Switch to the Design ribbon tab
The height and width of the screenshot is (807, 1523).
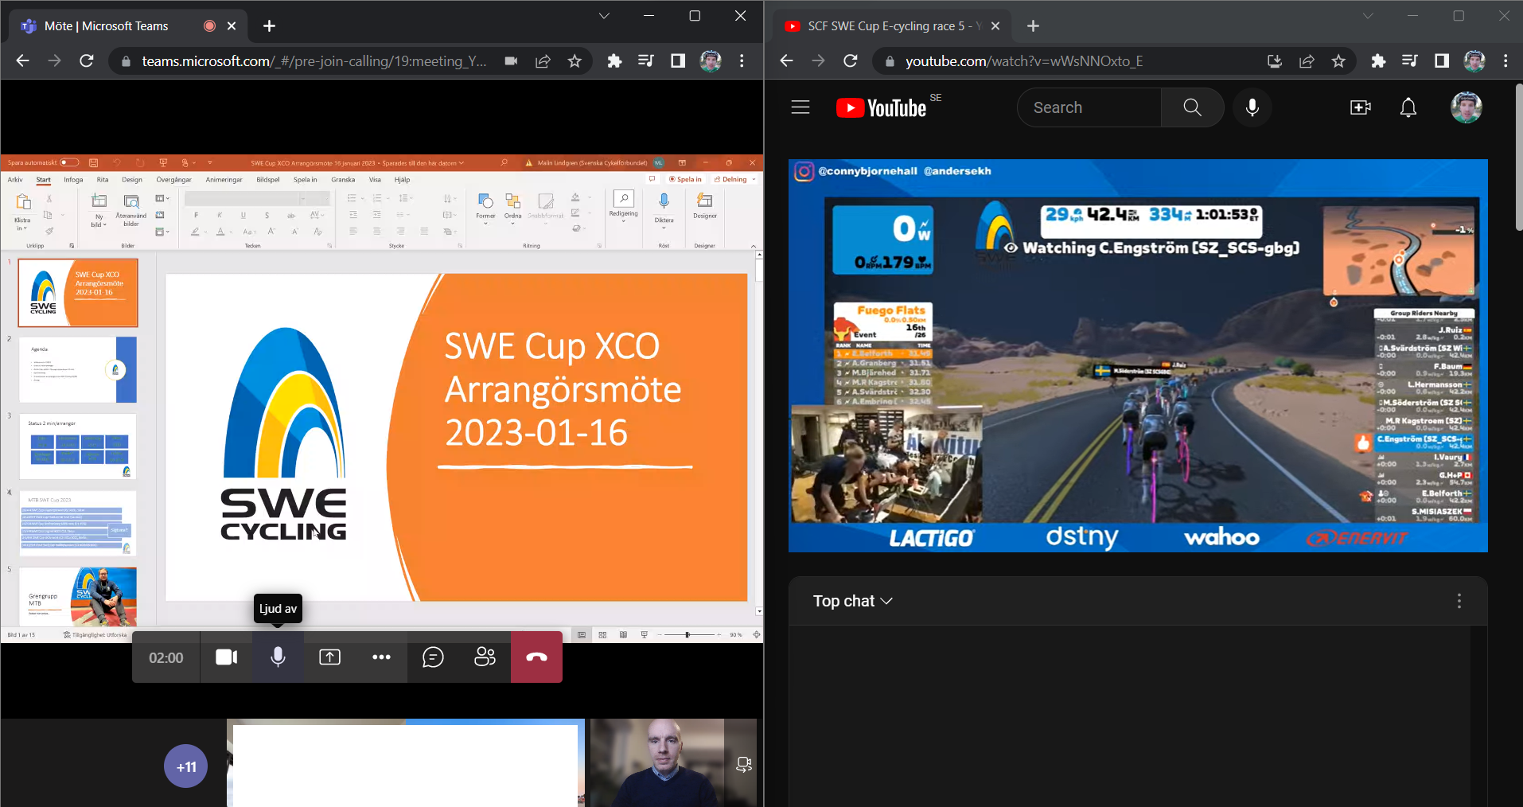pos(132,180)
